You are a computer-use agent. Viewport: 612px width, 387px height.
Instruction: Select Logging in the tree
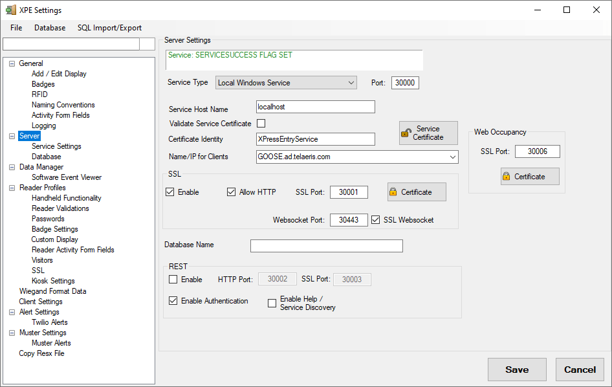[x=44, y=126]
